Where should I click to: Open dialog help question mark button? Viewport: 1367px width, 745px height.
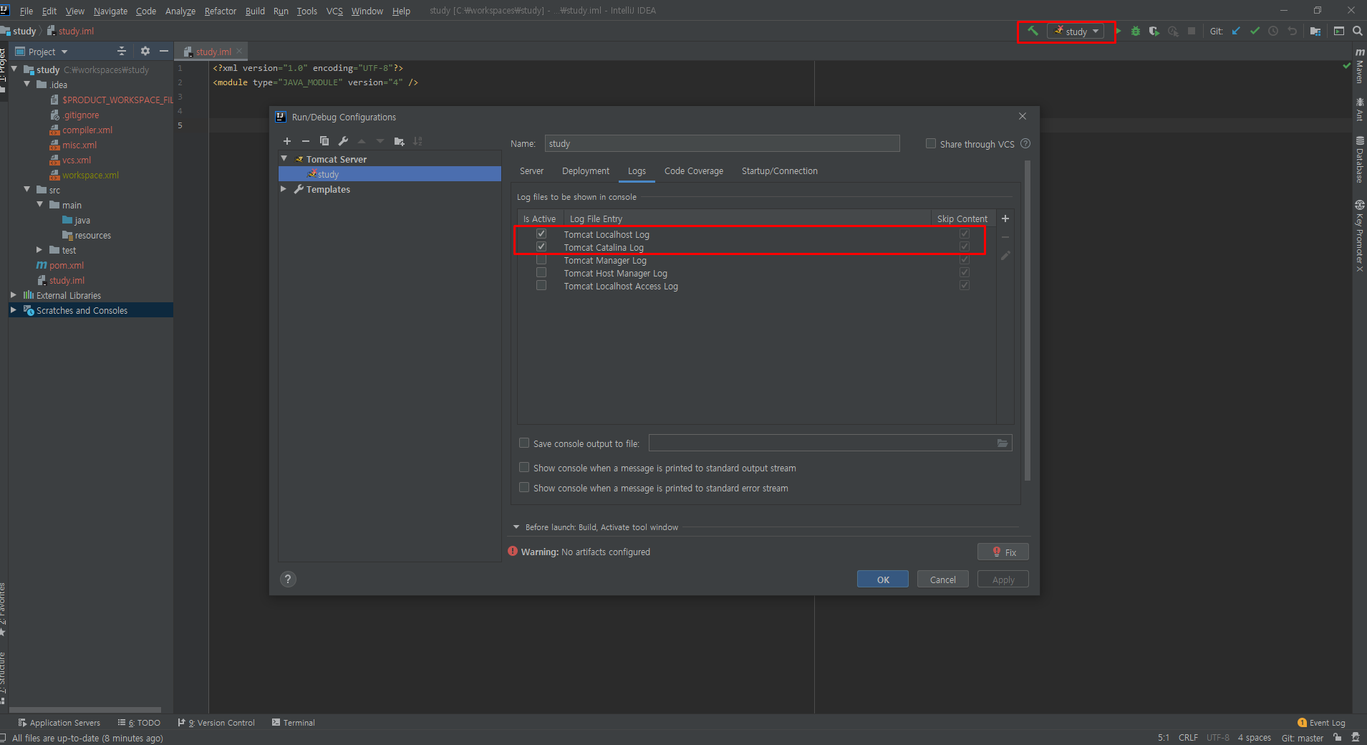pos(288,579)
